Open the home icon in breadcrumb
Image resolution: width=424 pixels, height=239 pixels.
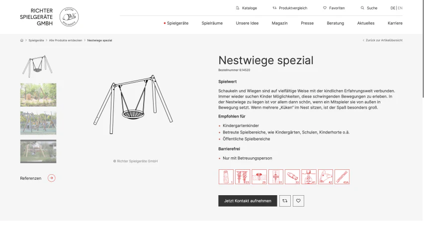coord(22,40)
